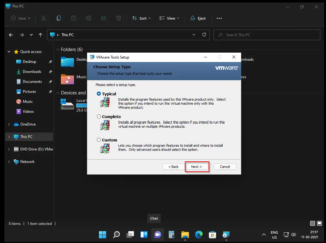Screen dimensions: 326x243
Task: Click the Complete option installer icon
Action: 105,125
